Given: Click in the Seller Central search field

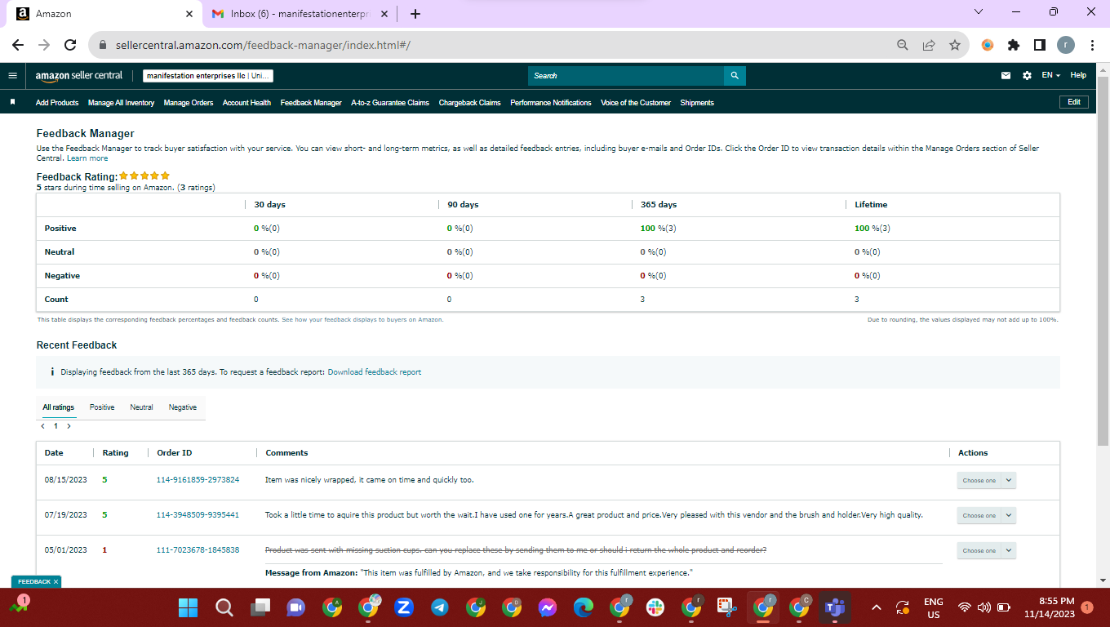Looking at the screenshot, I should [626, 76].
